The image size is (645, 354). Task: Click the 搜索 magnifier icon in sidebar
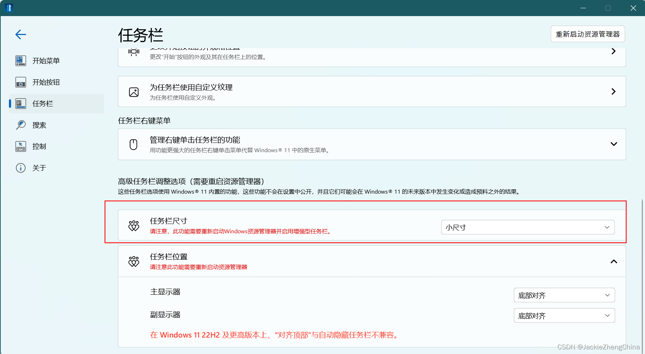(20, 125)
